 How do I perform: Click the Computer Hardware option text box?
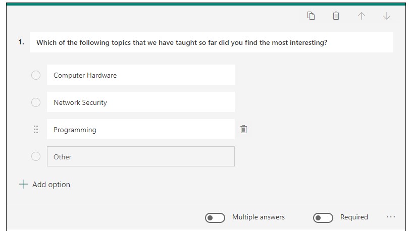coord(140,75)
